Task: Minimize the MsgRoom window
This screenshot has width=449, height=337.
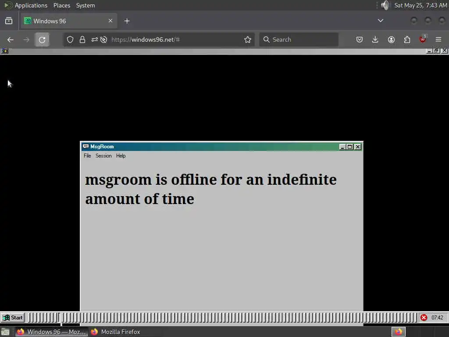Action: pos(342,147)
